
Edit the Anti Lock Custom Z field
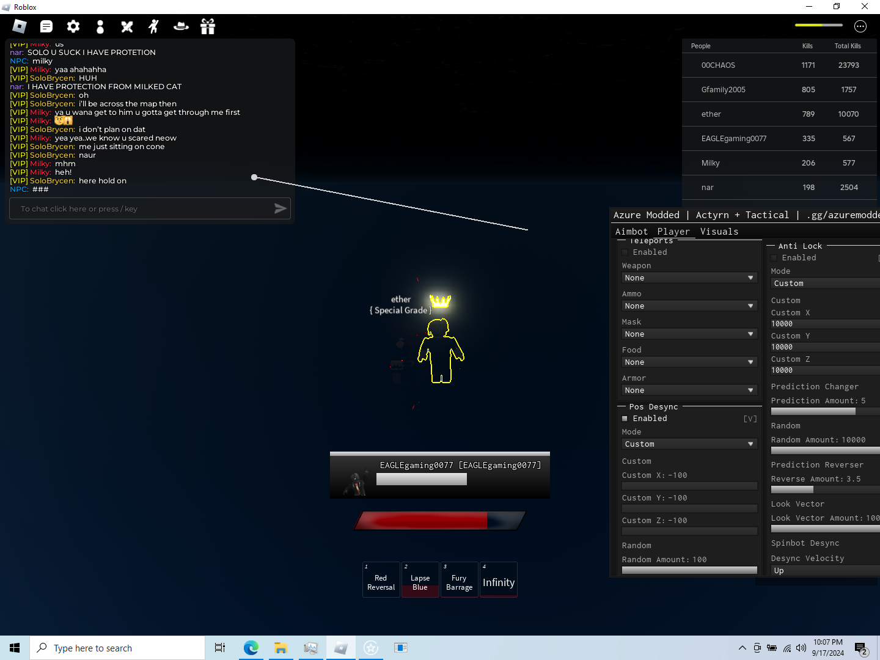coord(825,370)
